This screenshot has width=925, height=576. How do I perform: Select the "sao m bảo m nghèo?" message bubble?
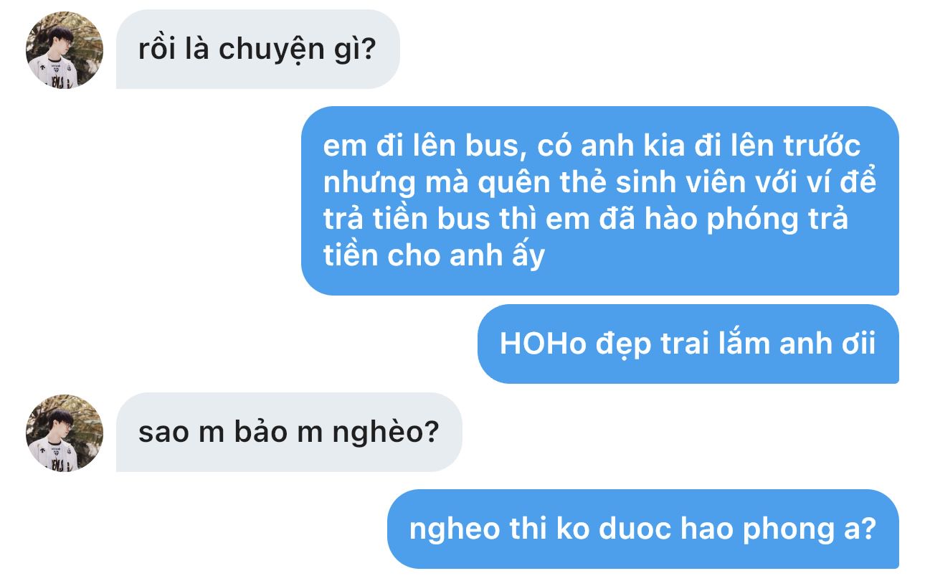tap(289, 432)
